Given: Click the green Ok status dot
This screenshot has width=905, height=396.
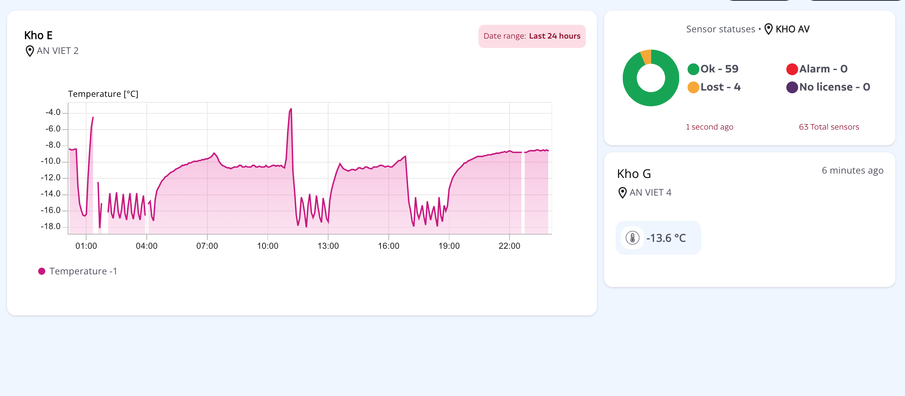Looking at the screenshot, I should 693,69.
